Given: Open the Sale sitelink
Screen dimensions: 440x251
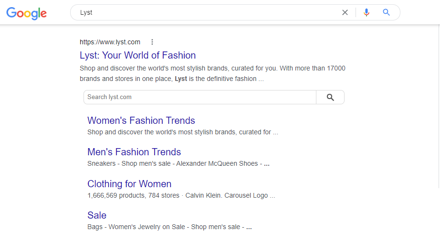Looking at the screenshot, I should click(x=97, y=215).
